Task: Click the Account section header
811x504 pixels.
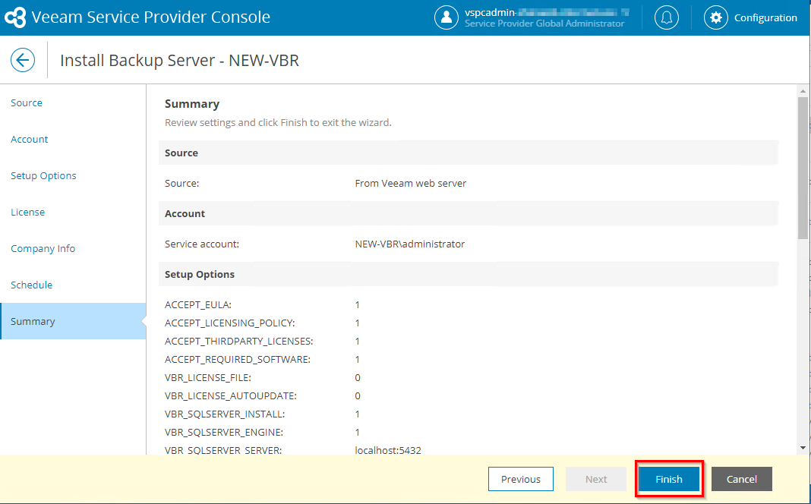Action: point(185,213)
